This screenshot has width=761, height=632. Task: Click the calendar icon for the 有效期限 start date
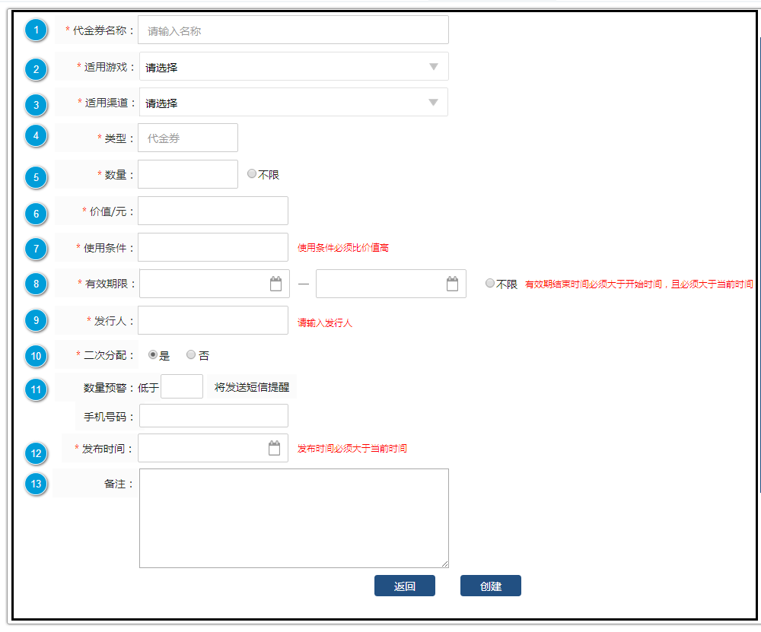point(276,283)
